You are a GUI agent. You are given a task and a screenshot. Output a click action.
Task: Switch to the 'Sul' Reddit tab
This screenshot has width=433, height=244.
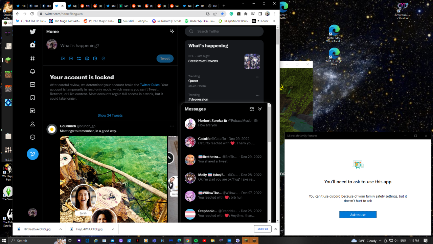pos(174,6)
